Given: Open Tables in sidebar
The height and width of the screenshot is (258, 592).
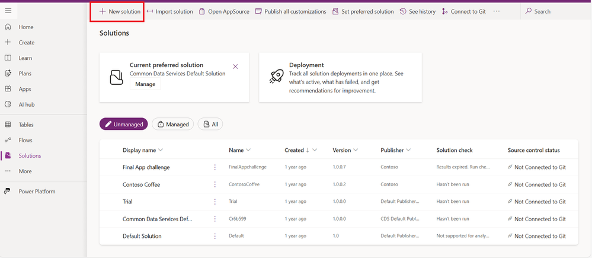Looking at the screenshot, I should (26, 125).
